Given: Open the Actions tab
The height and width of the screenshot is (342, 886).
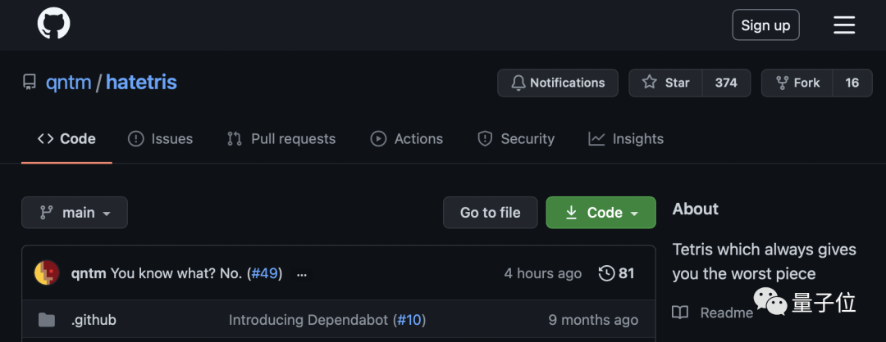Looking at the screenshot, I should 407,139.
